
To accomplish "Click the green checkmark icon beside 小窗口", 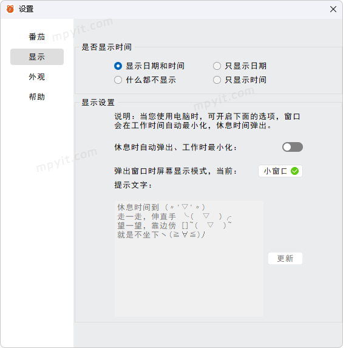I will coord(294,171).
